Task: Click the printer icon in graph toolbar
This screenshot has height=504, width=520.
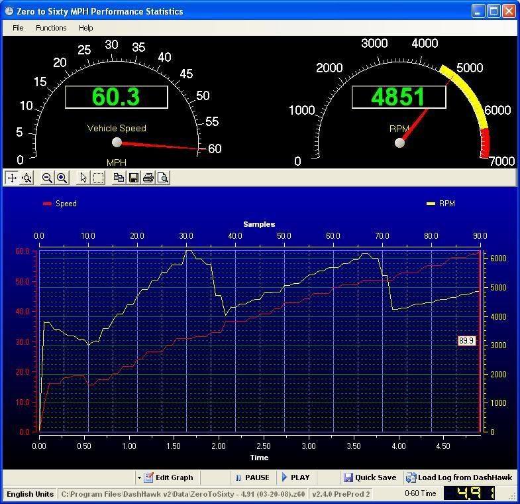Action: pyautogui.click(x=148, y=178)
